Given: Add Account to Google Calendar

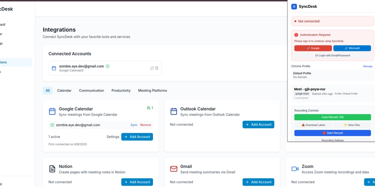Looking at the screenshot, I should point(137,137).
